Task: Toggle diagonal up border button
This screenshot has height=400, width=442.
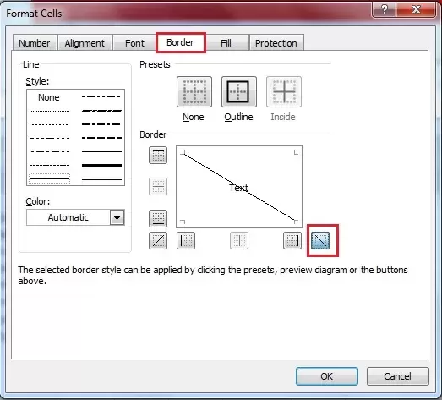Action: 158,241
